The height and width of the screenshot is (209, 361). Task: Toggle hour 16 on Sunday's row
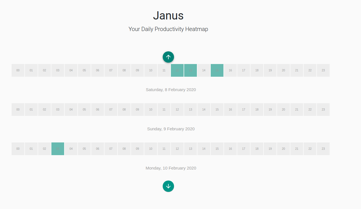230,109
